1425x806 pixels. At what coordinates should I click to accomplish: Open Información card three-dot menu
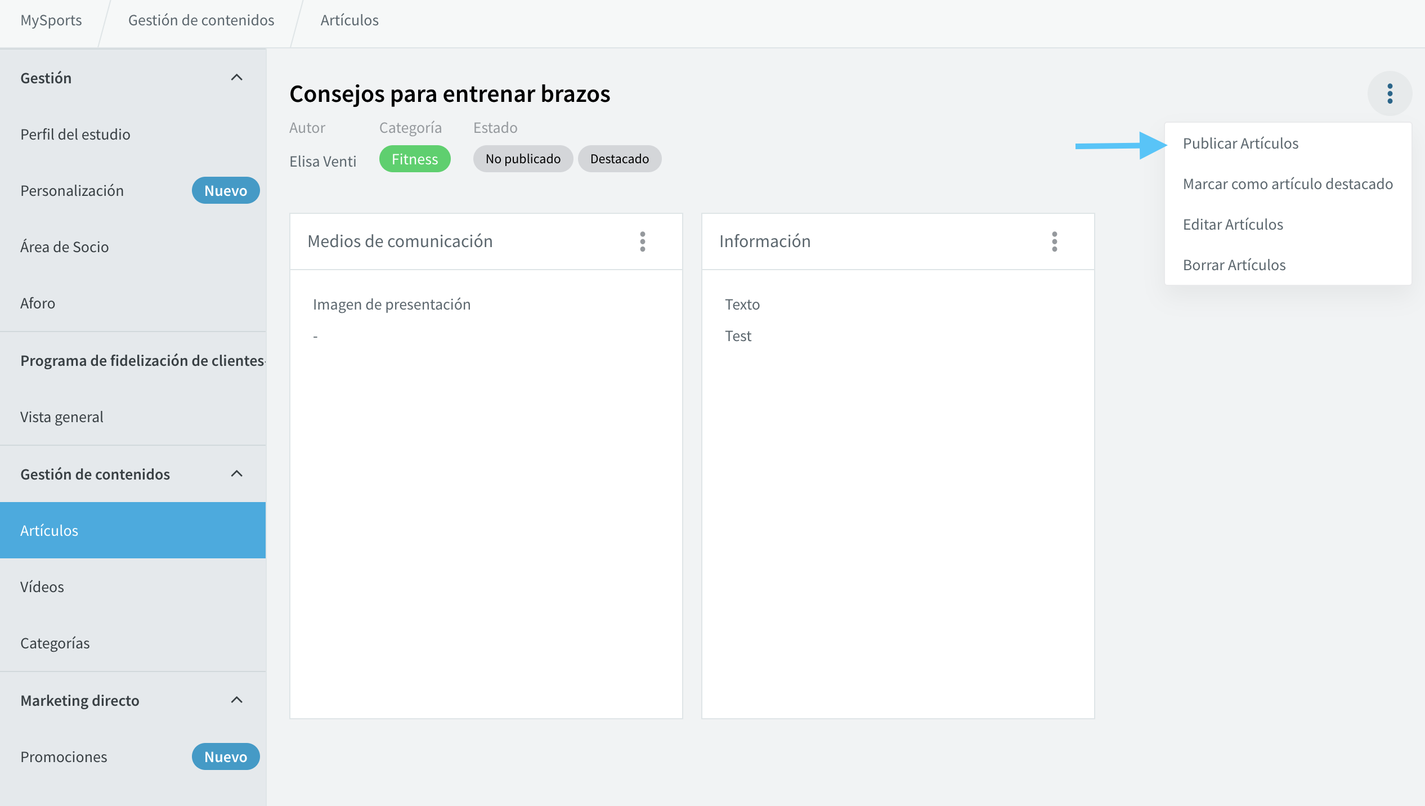(1055, 241)
